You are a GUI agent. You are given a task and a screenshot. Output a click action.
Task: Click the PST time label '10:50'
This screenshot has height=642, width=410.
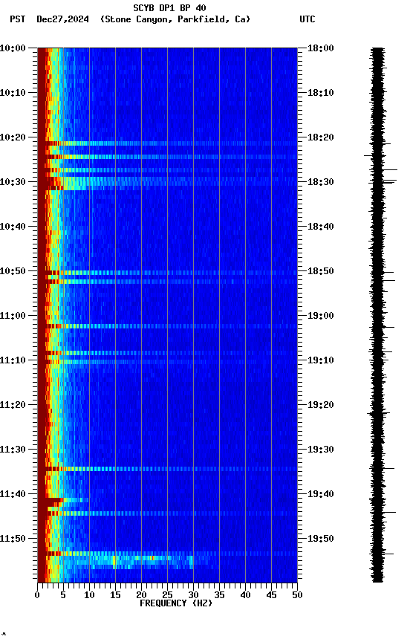coord(13,271)
